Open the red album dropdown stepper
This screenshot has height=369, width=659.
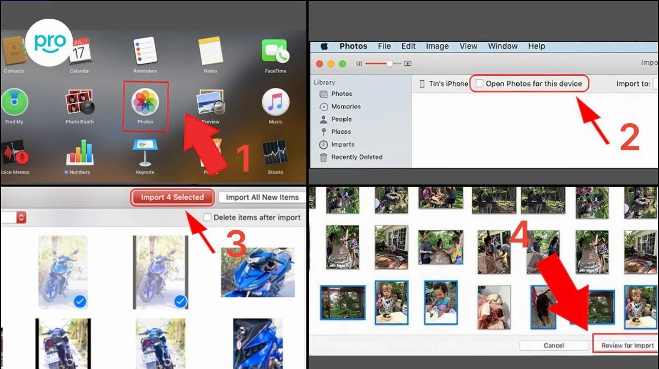pyautogui.click(x=21, y=218)
